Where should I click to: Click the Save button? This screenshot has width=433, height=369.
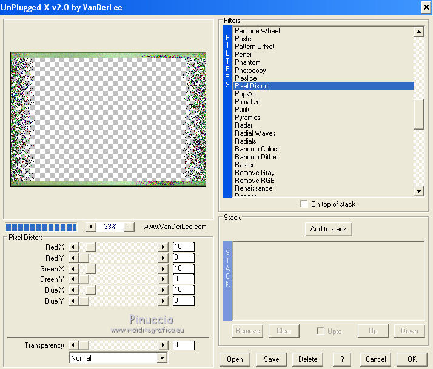coord(271,359)
